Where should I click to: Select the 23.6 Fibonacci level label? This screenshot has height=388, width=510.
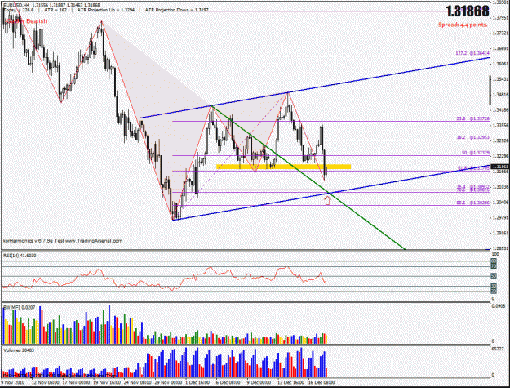(x=472, y=118)
